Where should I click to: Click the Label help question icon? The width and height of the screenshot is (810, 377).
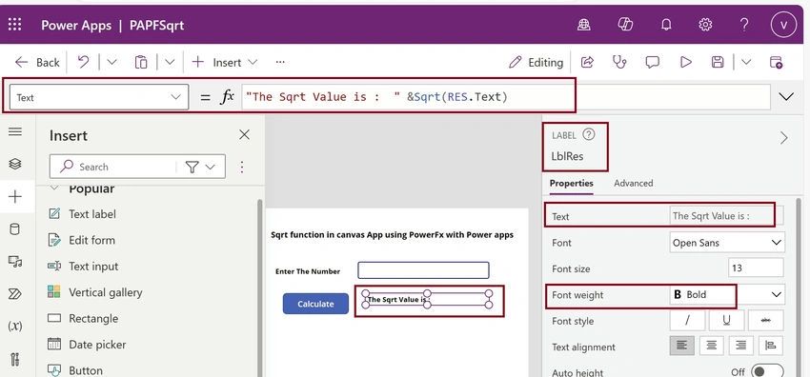(x=588, y=135)
